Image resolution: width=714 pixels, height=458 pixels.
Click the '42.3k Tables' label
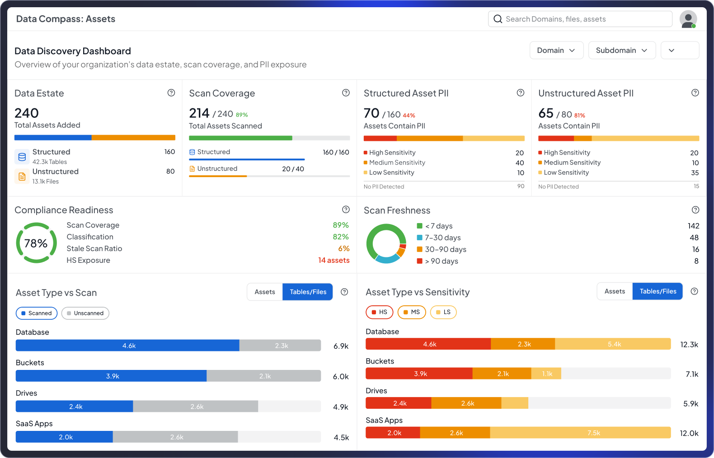tap(50, 162)
